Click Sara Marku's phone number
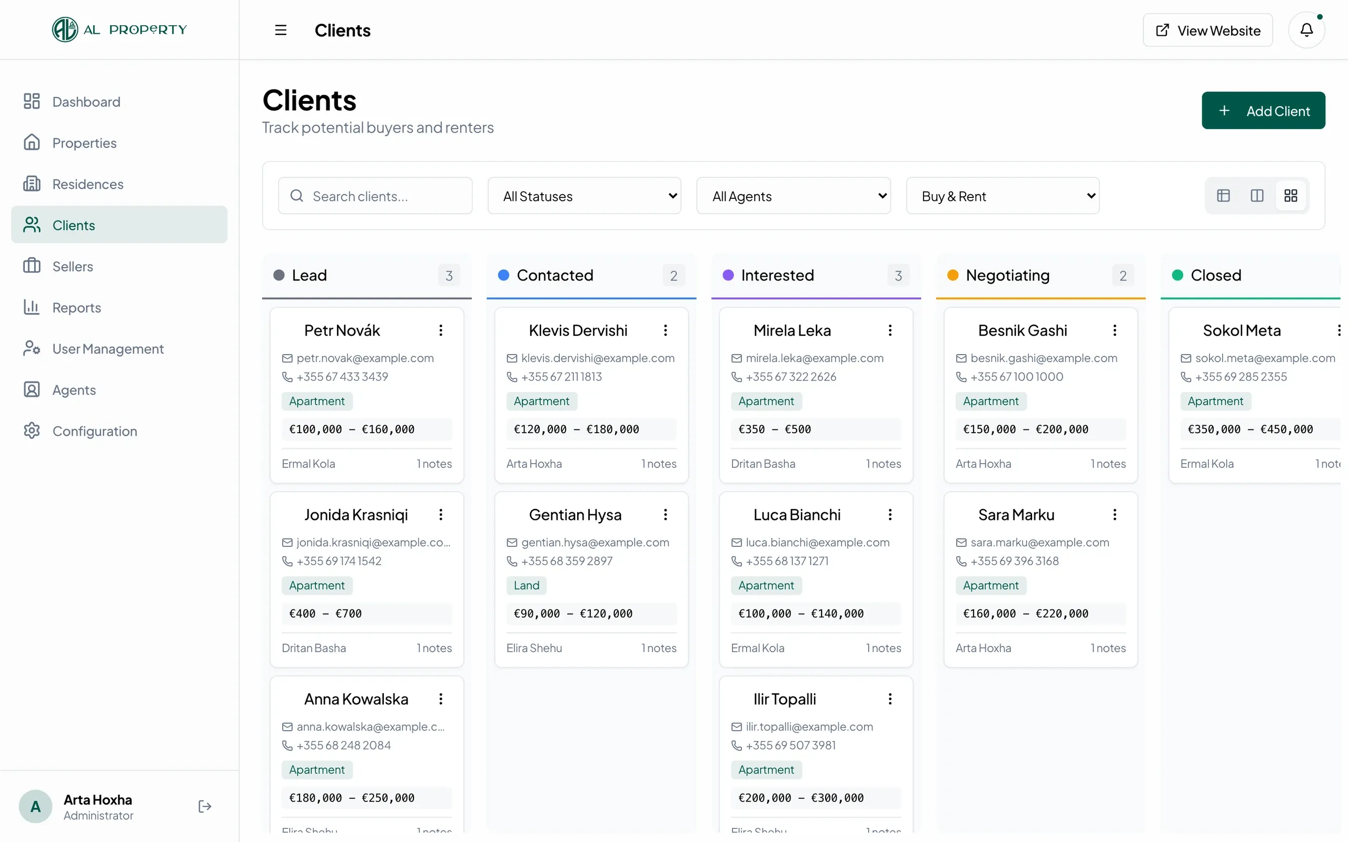 point(1014,561)
